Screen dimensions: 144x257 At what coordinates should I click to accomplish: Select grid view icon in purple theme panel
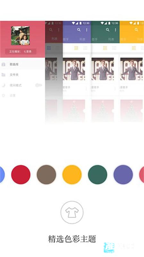[76, 48]
